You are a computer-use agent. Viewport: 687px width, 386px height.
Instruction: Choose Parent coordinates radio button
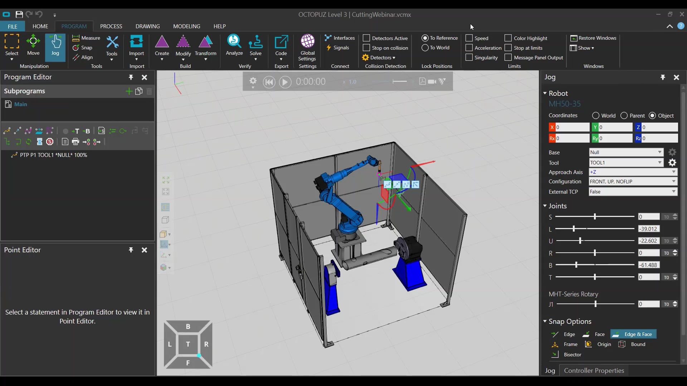[x=624, y=115]
